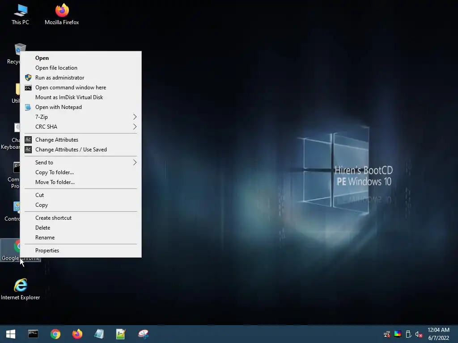Screen dimensions: 458x343
Task: Choose Rename in the context menu
Action: [81, 238]
